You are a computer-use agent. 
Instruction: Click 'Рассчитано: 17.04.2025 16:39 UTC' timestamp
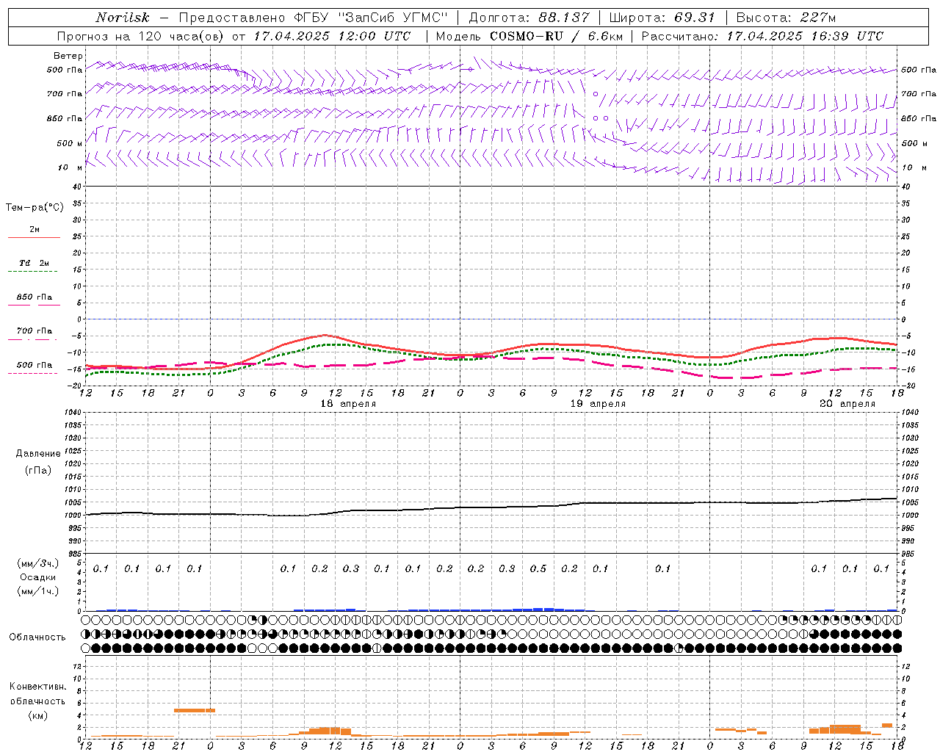click(762, 36)
